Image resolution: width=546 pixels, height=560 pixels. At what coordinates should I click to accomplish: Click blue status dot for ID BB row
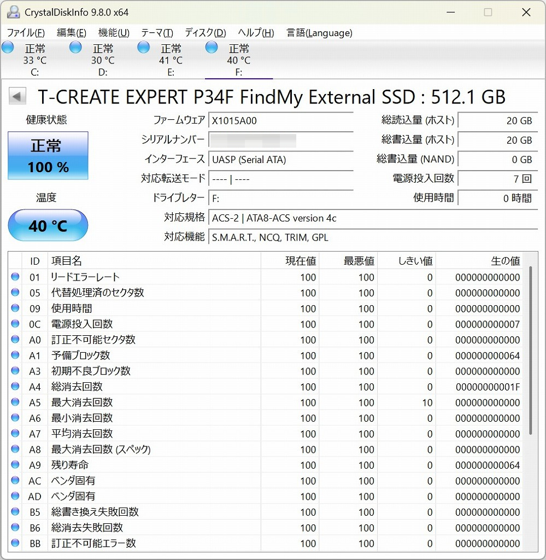(15, 543)
